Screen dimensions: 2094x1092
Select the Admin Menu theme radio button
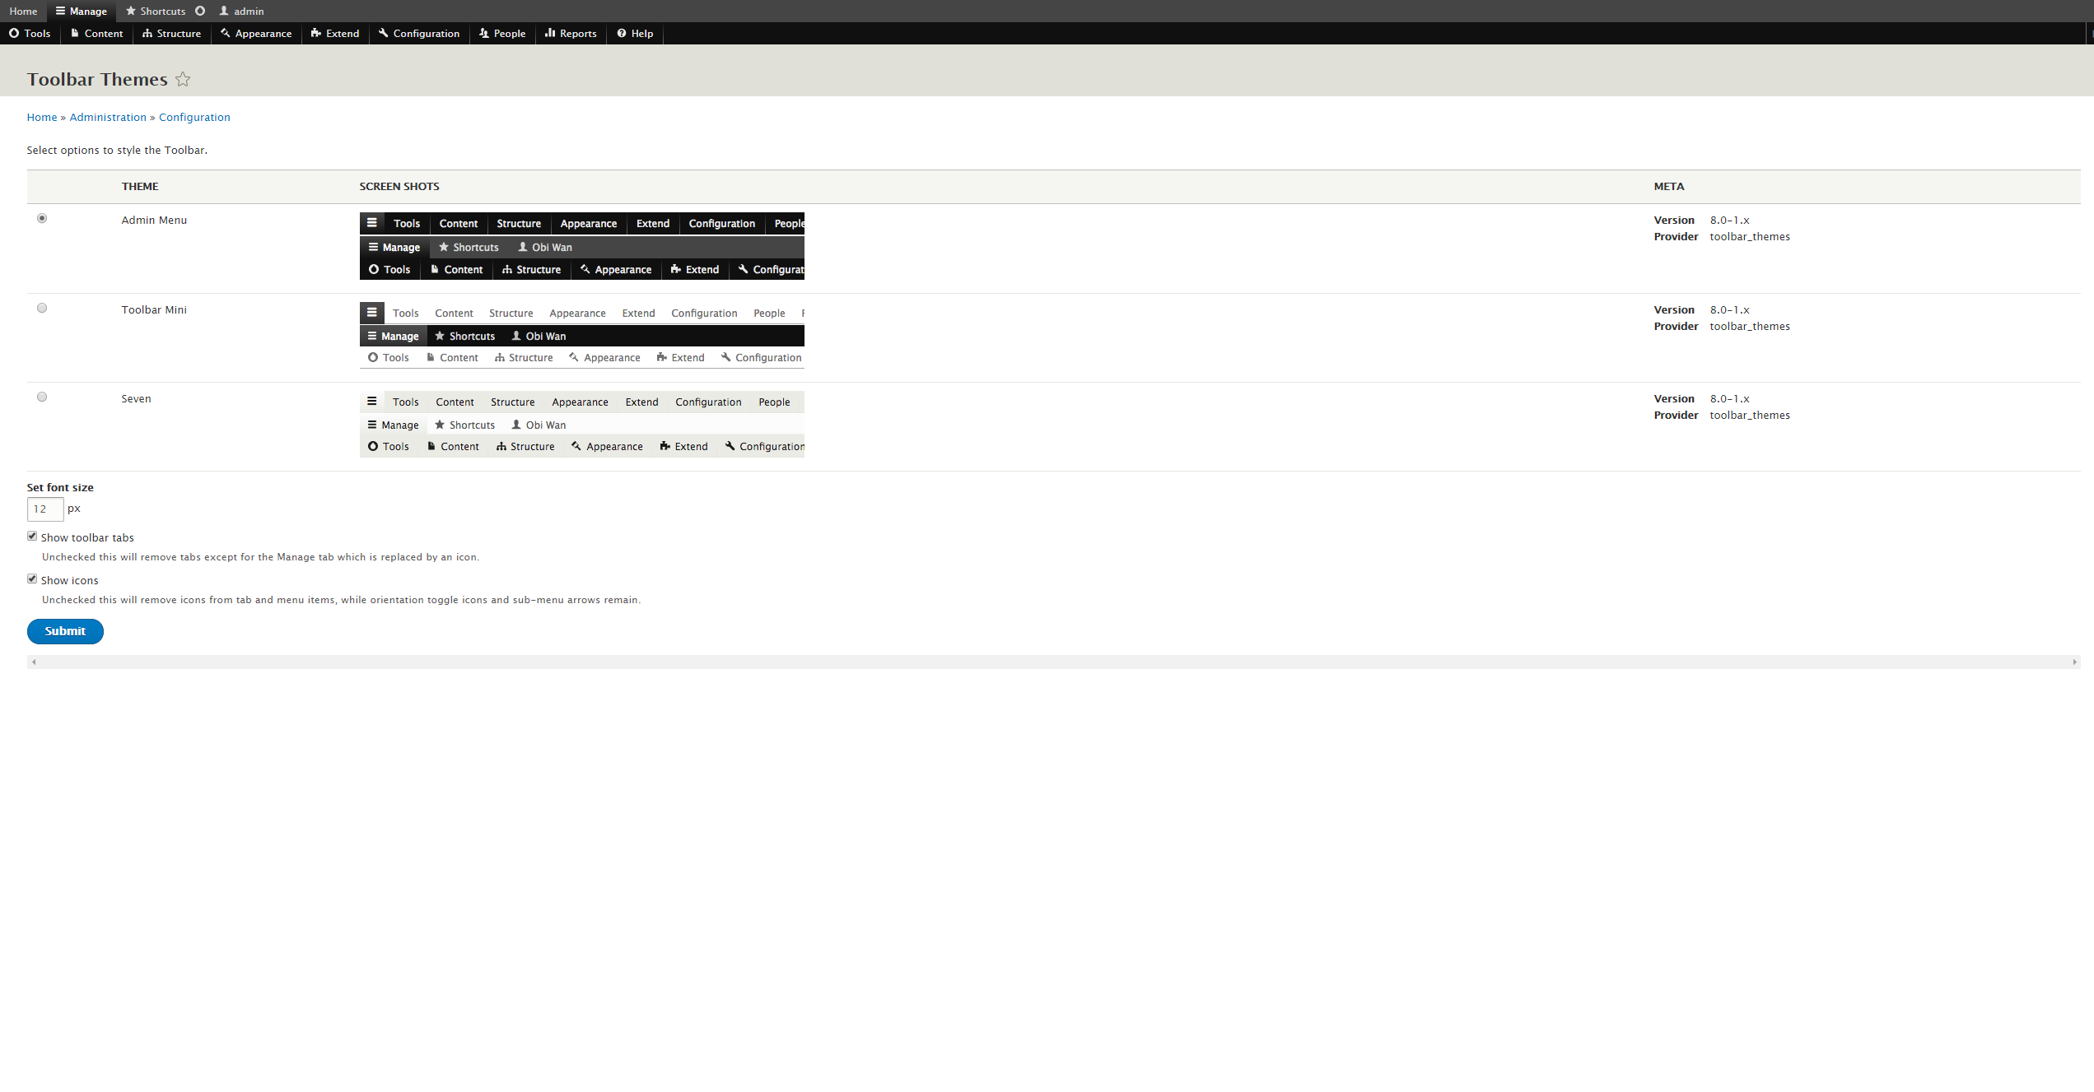point(42,219)
